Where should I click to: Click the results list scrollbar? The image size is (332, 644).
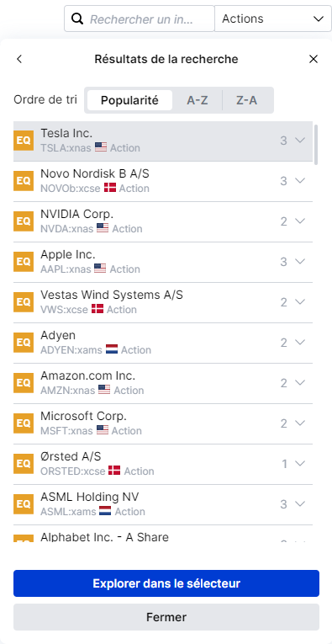coord(316,145)
